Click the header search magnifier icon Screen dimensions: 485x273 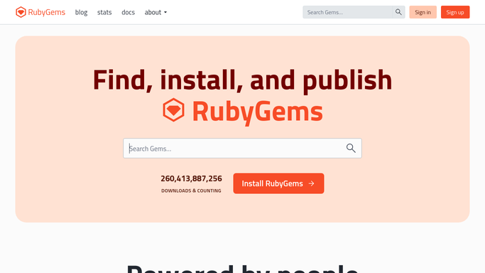(x=398, y=12)
